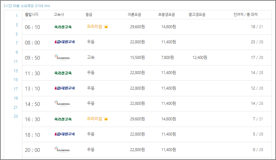Viewport: 276px width, 160px height.
Task: Click the 중고생요금 column header
Action: pos(197,14)
